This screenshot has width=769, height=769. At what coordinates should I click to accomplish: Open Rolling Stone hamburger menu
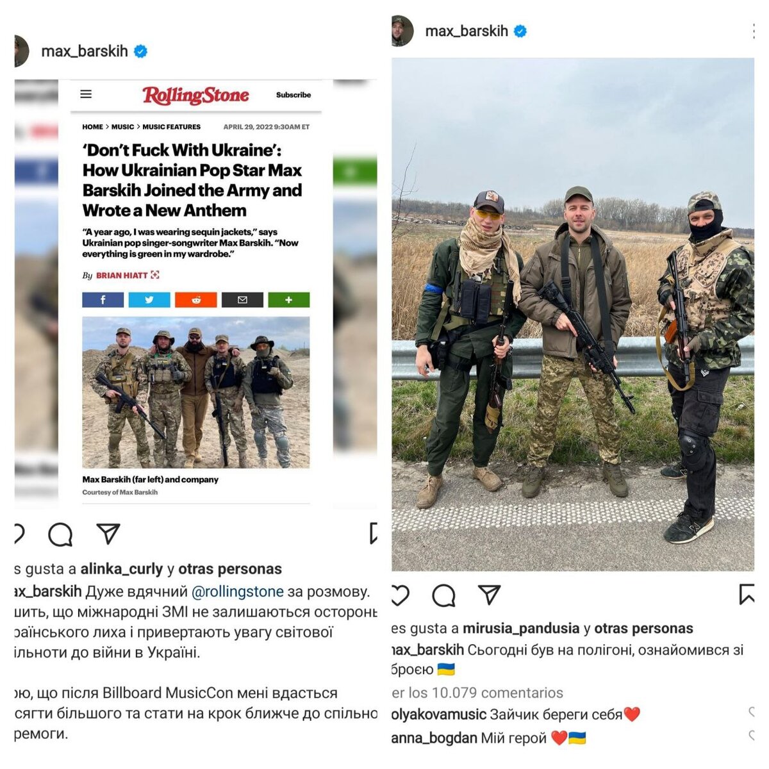[x=86, y=94]
